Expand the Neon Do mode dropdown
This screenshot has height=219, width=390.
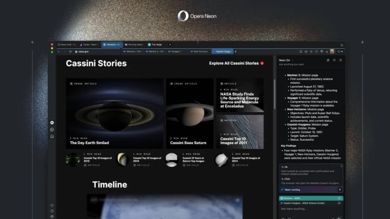(292, 60)
